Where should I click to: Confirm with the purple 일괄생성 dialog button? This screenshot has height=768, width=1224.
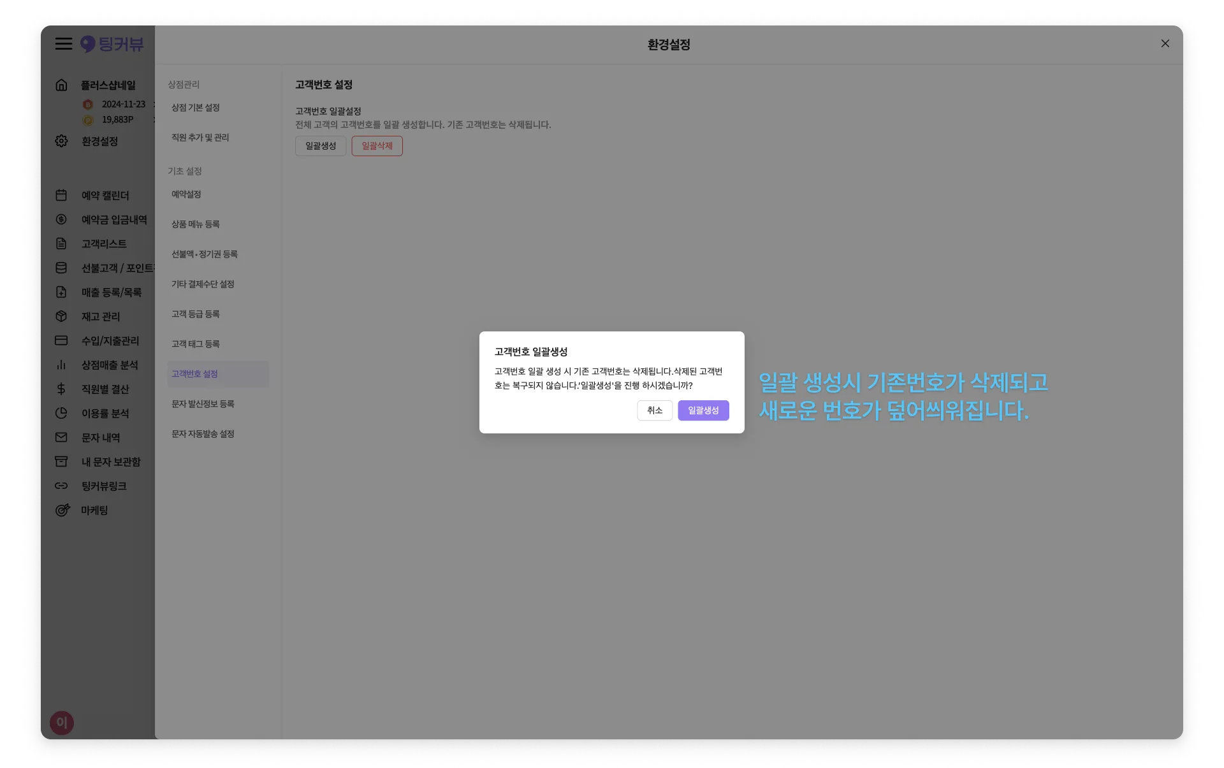(703, 410)
